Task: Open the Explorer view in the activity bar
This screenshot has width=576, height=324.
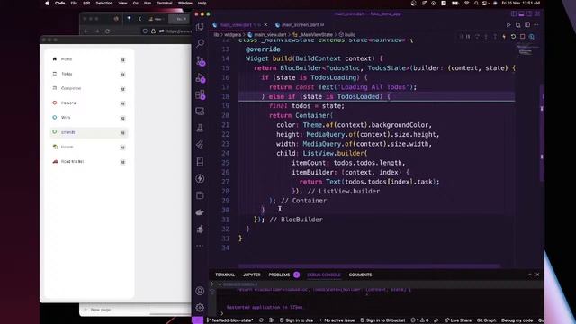Action: [x=200, y=26]
